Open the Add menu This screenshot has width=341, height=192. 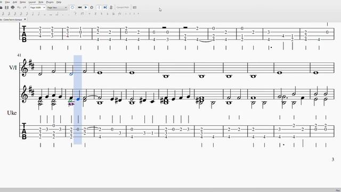coord(15,2)
